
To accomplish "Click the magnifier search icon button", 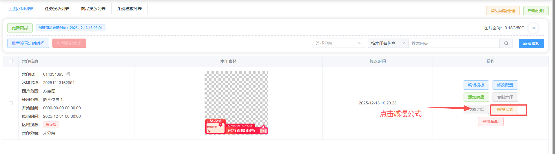I will point(506,43).
